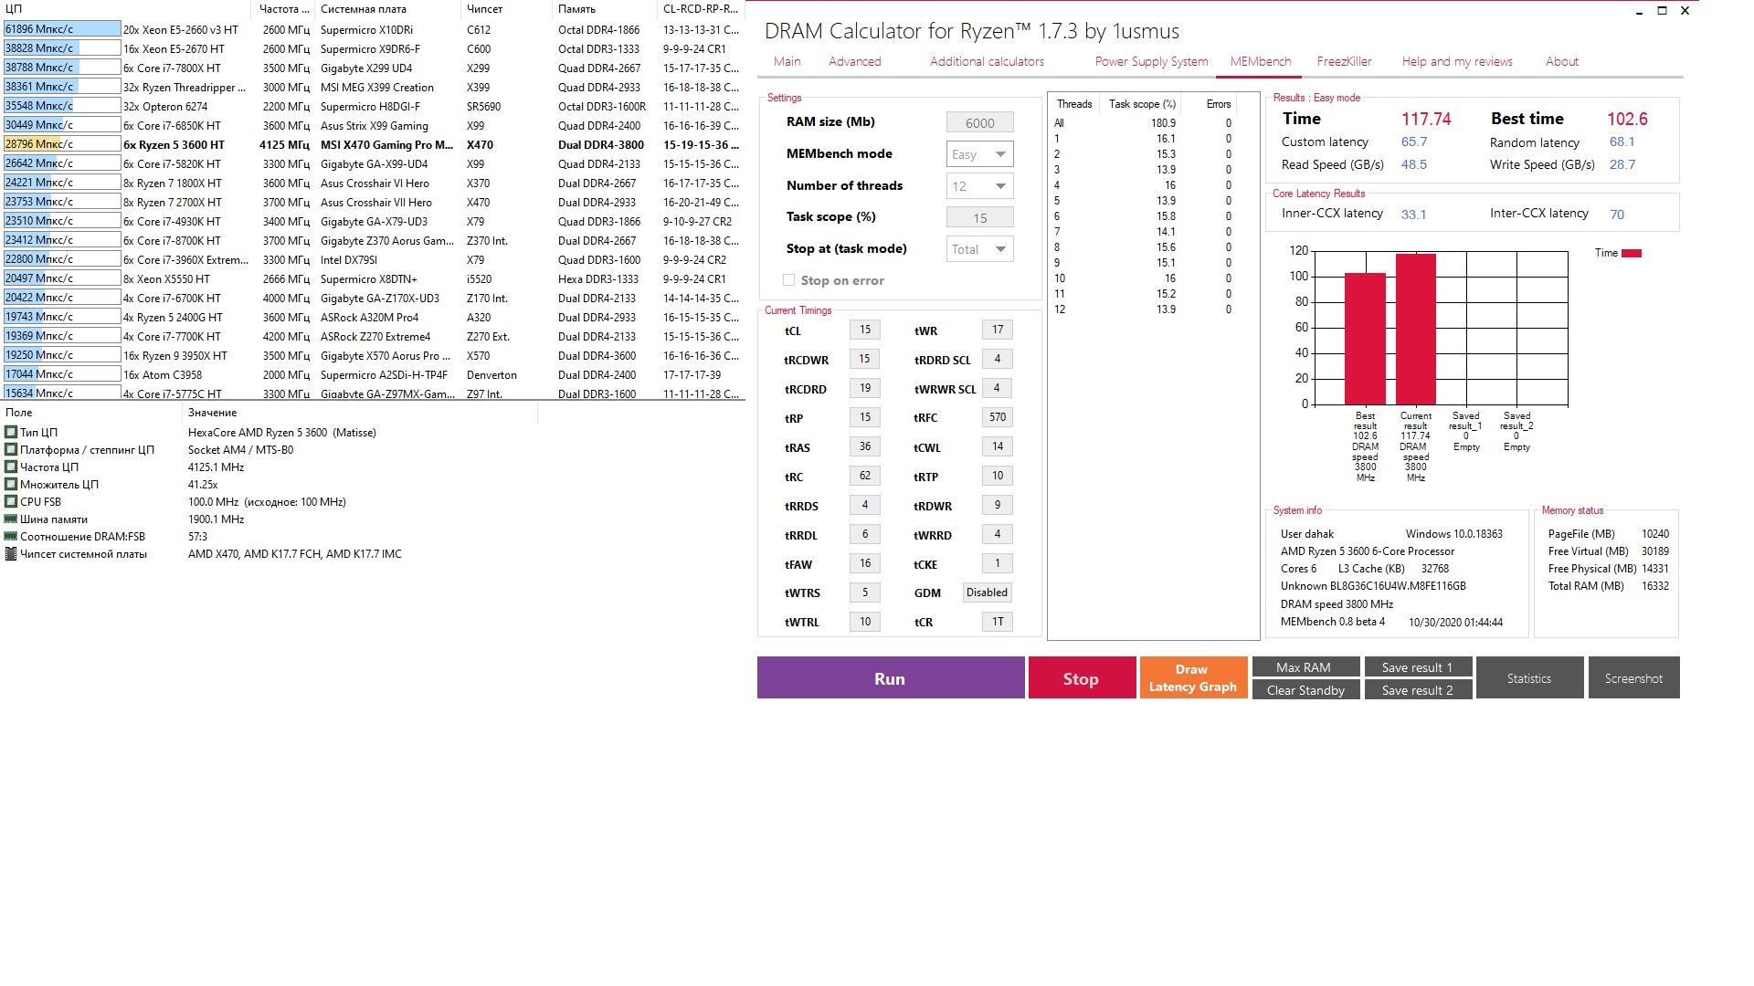Click the Clear Standby button
1754x986 pixels.
[x=1305, y=690]
